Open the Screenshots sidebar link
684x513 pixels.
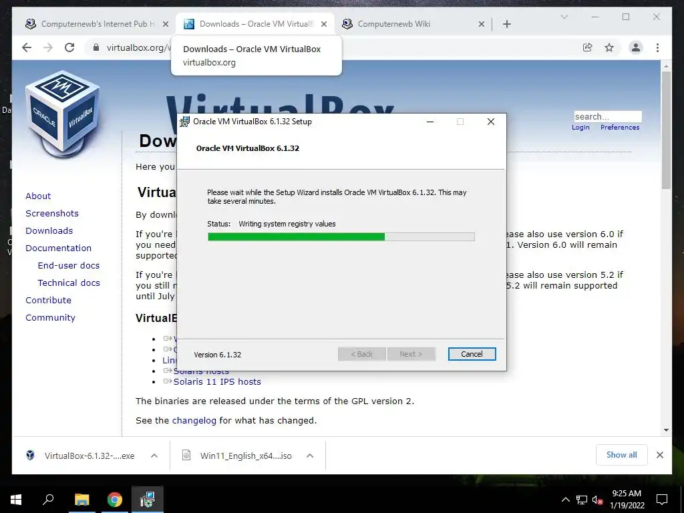pos(52,213)
